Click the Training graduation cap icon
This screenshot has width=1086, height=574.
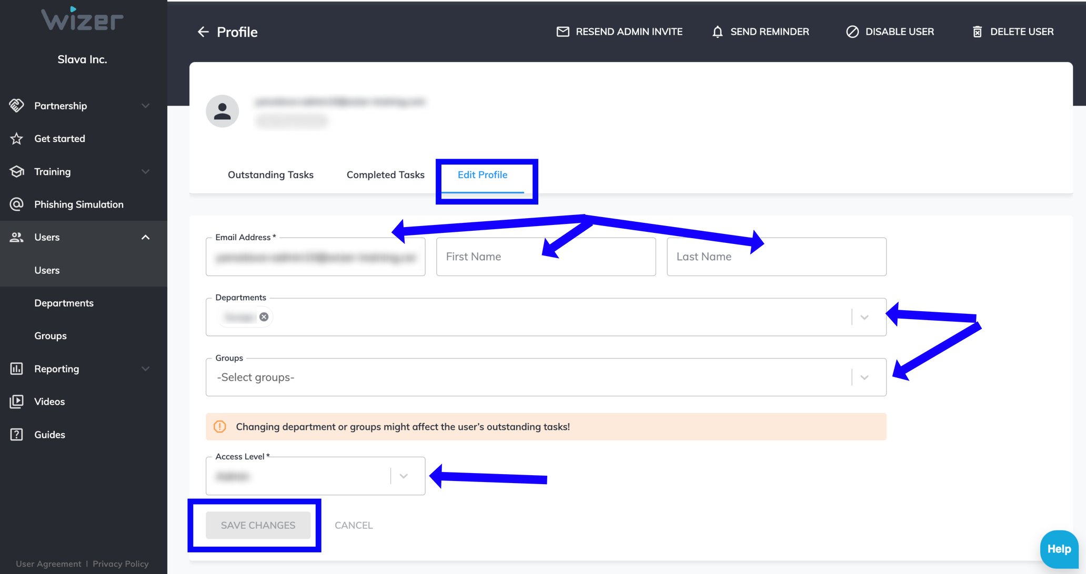16,171
